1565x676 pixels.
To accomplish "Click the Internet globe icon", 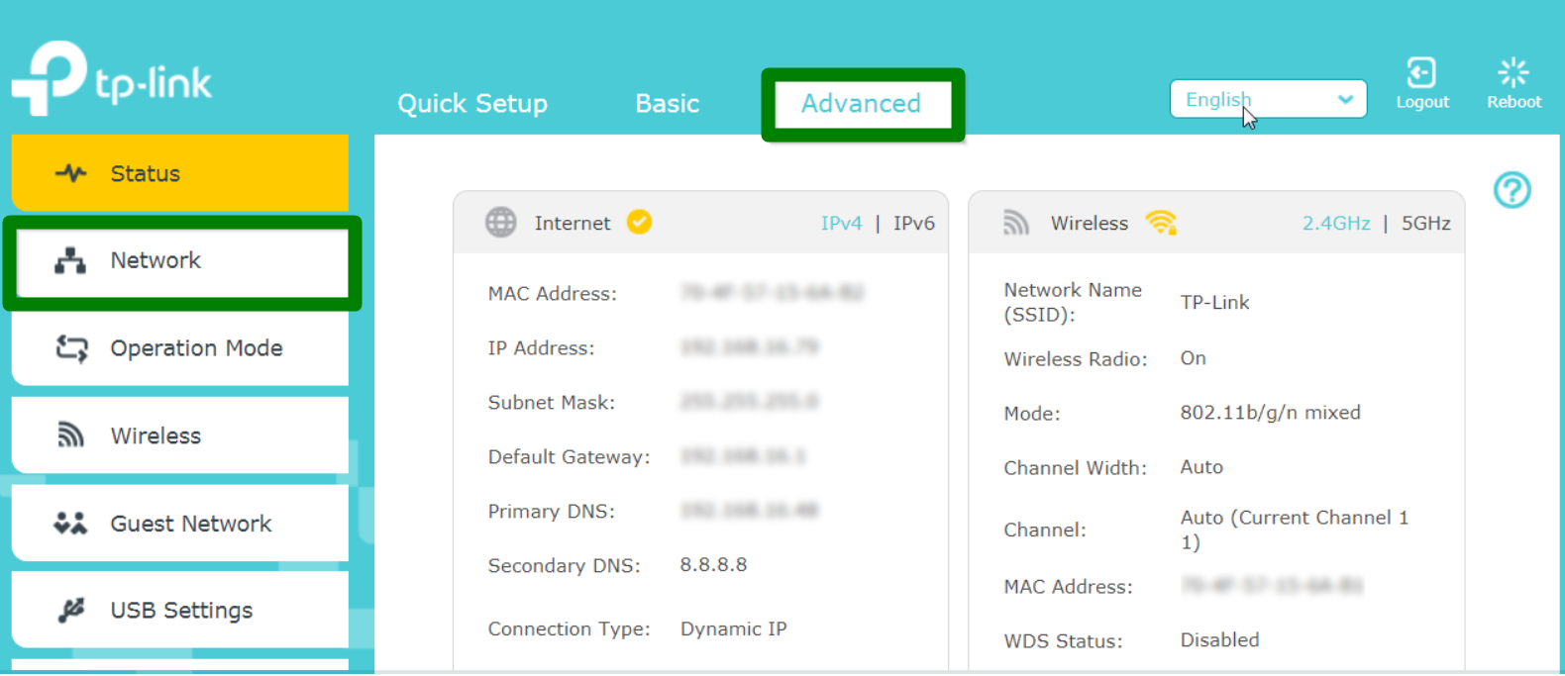I will tap(501, 223).
